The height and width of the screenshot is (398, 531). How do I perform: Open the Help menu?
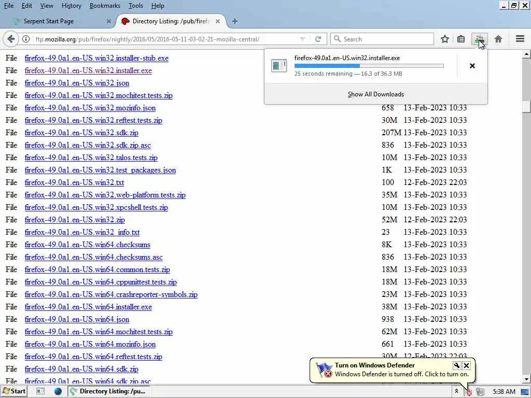[158, 6]
